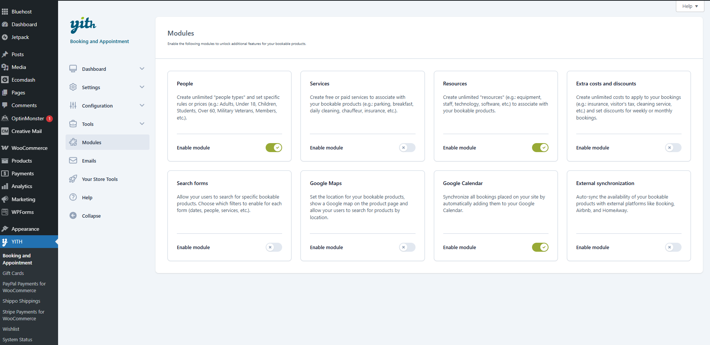Click the Modules puzzle piece icon
Image resolution: width=710 pixels, height=345 pixels.
(73, 142)
